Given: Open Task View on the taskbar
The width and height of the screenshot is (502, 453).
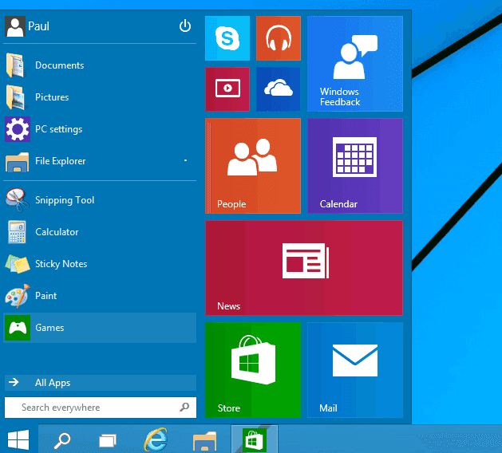Looking at the screenshot, I should point(108,440).
